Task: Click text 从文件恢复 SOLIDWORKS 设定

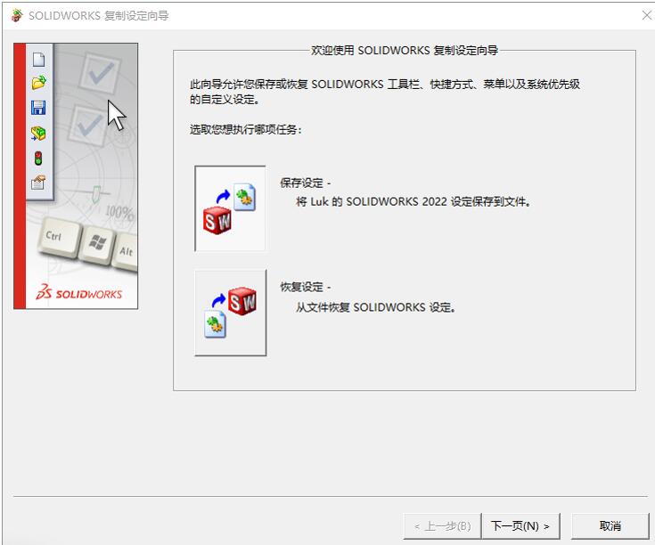Action: pyautogui.click(x=375, y=307)
